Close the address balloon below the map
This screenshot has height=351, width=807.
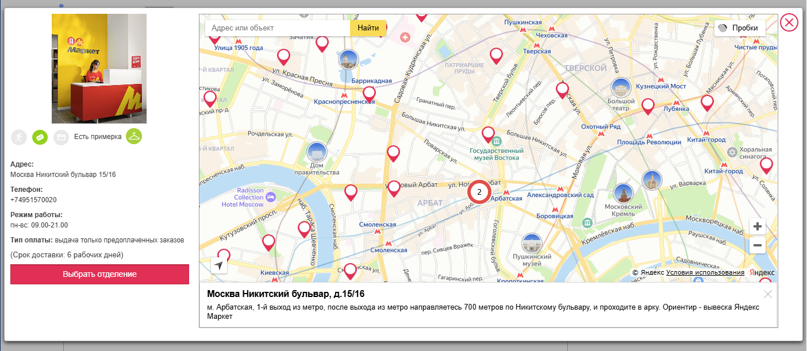click(768, 294)
